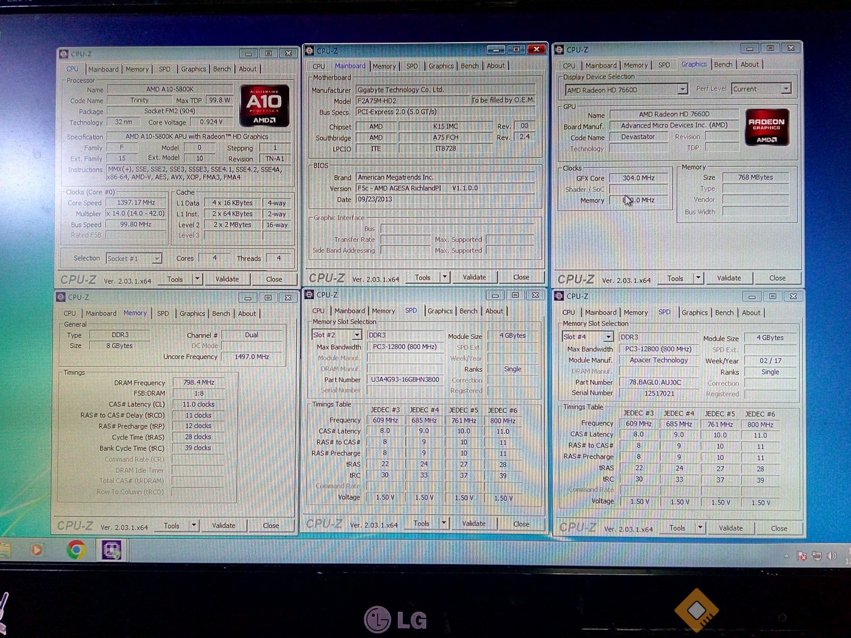Click the 768 MBytes memory size value
This screenshot has width=851, height=638.
click(x=755, y=178)
